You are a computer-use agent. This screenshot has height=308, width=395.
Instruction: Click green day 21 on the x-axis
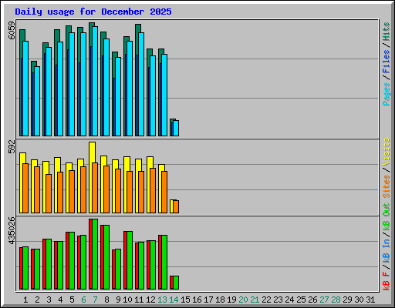tap(255, 300)
